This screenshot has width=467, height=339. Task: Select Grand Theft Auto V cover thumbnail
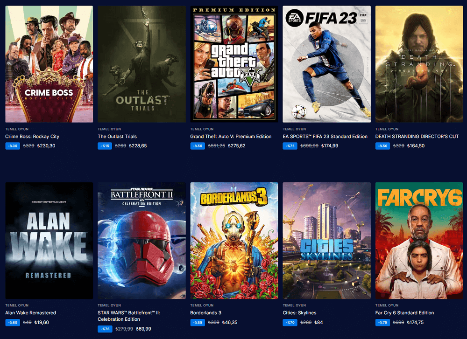click(234, 64)
